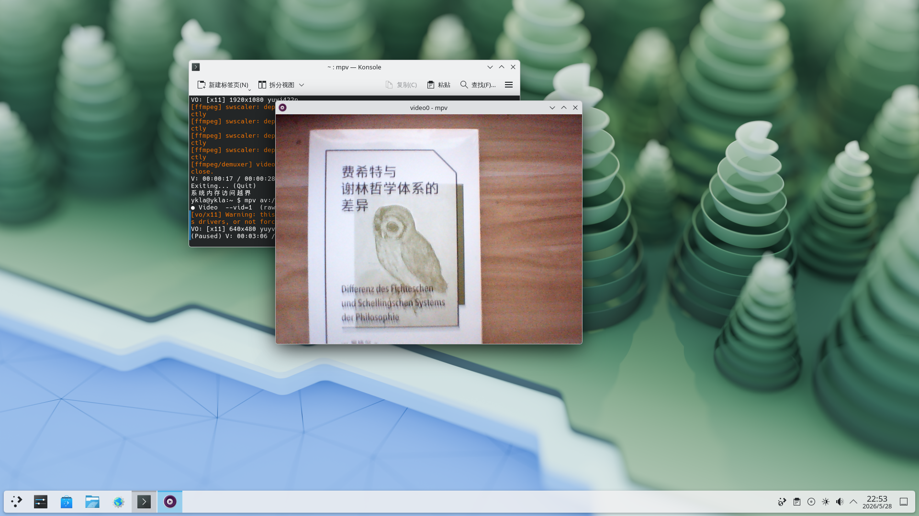Open Dolphin file manager from taskbar
This screenshot has width=919, height=516.
pyautogui.click(x=92, y=502)
